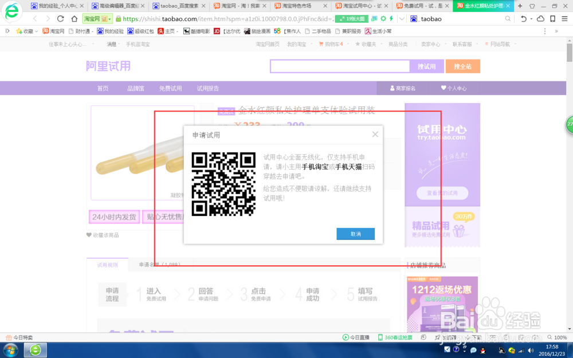573x358 pixels.
Task: Expand the address bar dropdown chevron
Action: pos(402,19)
